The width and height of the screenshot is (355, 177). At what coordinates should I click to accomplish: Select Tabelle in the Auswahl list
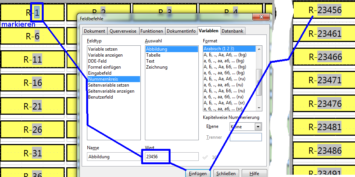point(153,55)
